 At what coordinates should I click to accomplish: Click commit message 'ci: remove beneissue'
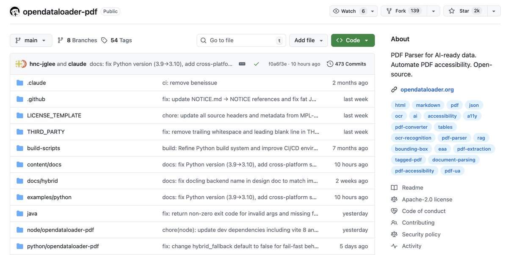pyautogui.click(x=190, y=83)
